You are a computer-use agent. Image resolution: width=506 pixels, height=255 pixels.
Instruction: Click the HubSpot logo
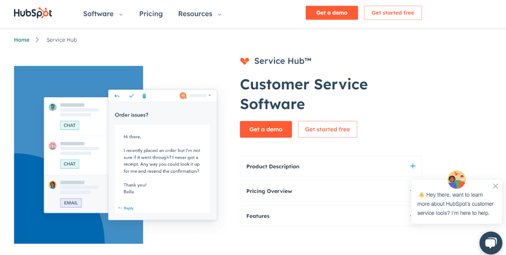point(33,13)
